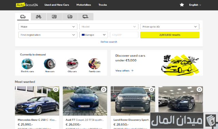218x129 pixels.
Task: Switch to the motorhome vehicle tab
Action: point(54,17)
